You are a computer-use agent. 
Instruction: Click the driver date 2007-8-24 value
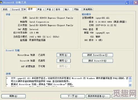point(106,25)
